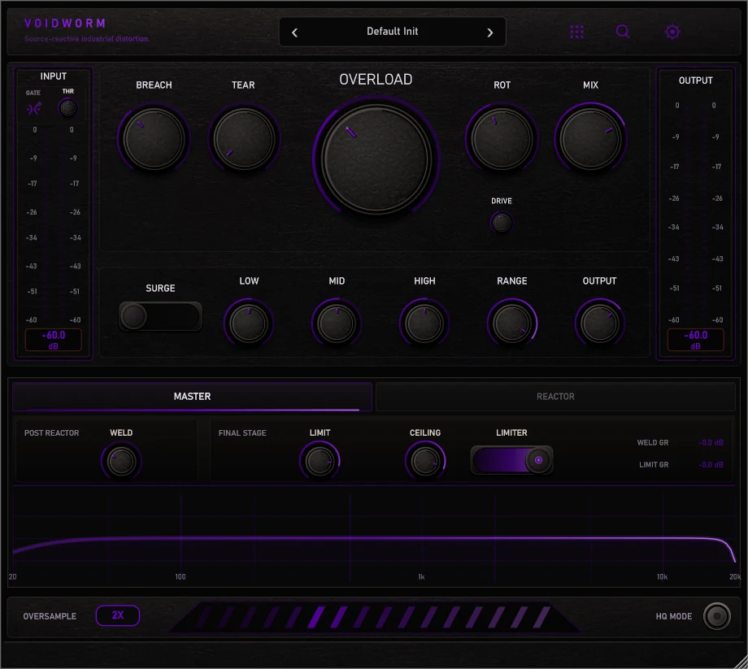Open settings via the gear icon
This screenshot has width=748, height=669.
tap(672, 32)
